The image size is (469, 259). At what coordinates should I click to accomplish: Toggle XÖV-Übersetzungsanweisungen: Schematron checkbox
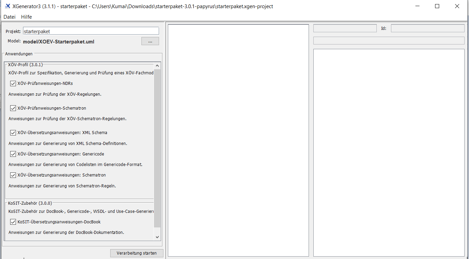(13, 175)
